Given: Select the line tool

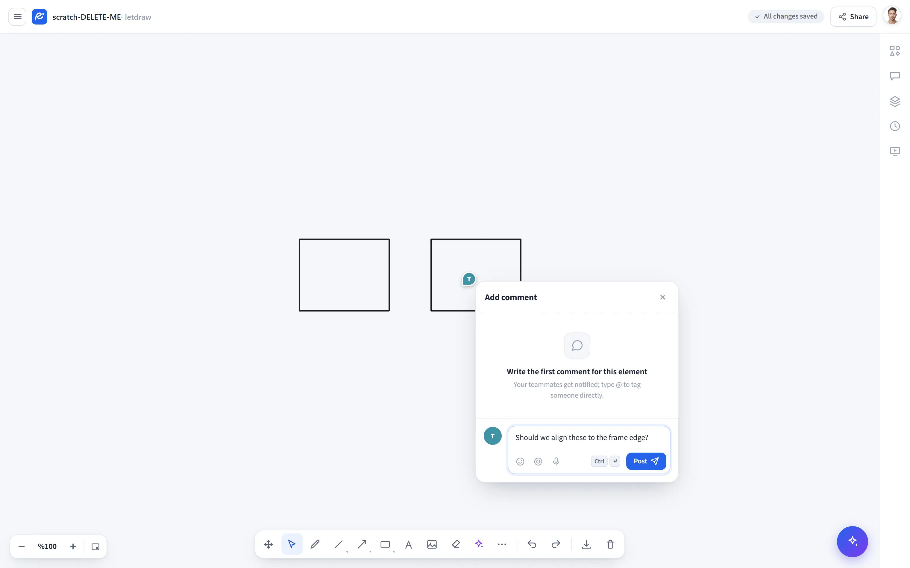Looking at the screenshot, I should coord(339,544).
